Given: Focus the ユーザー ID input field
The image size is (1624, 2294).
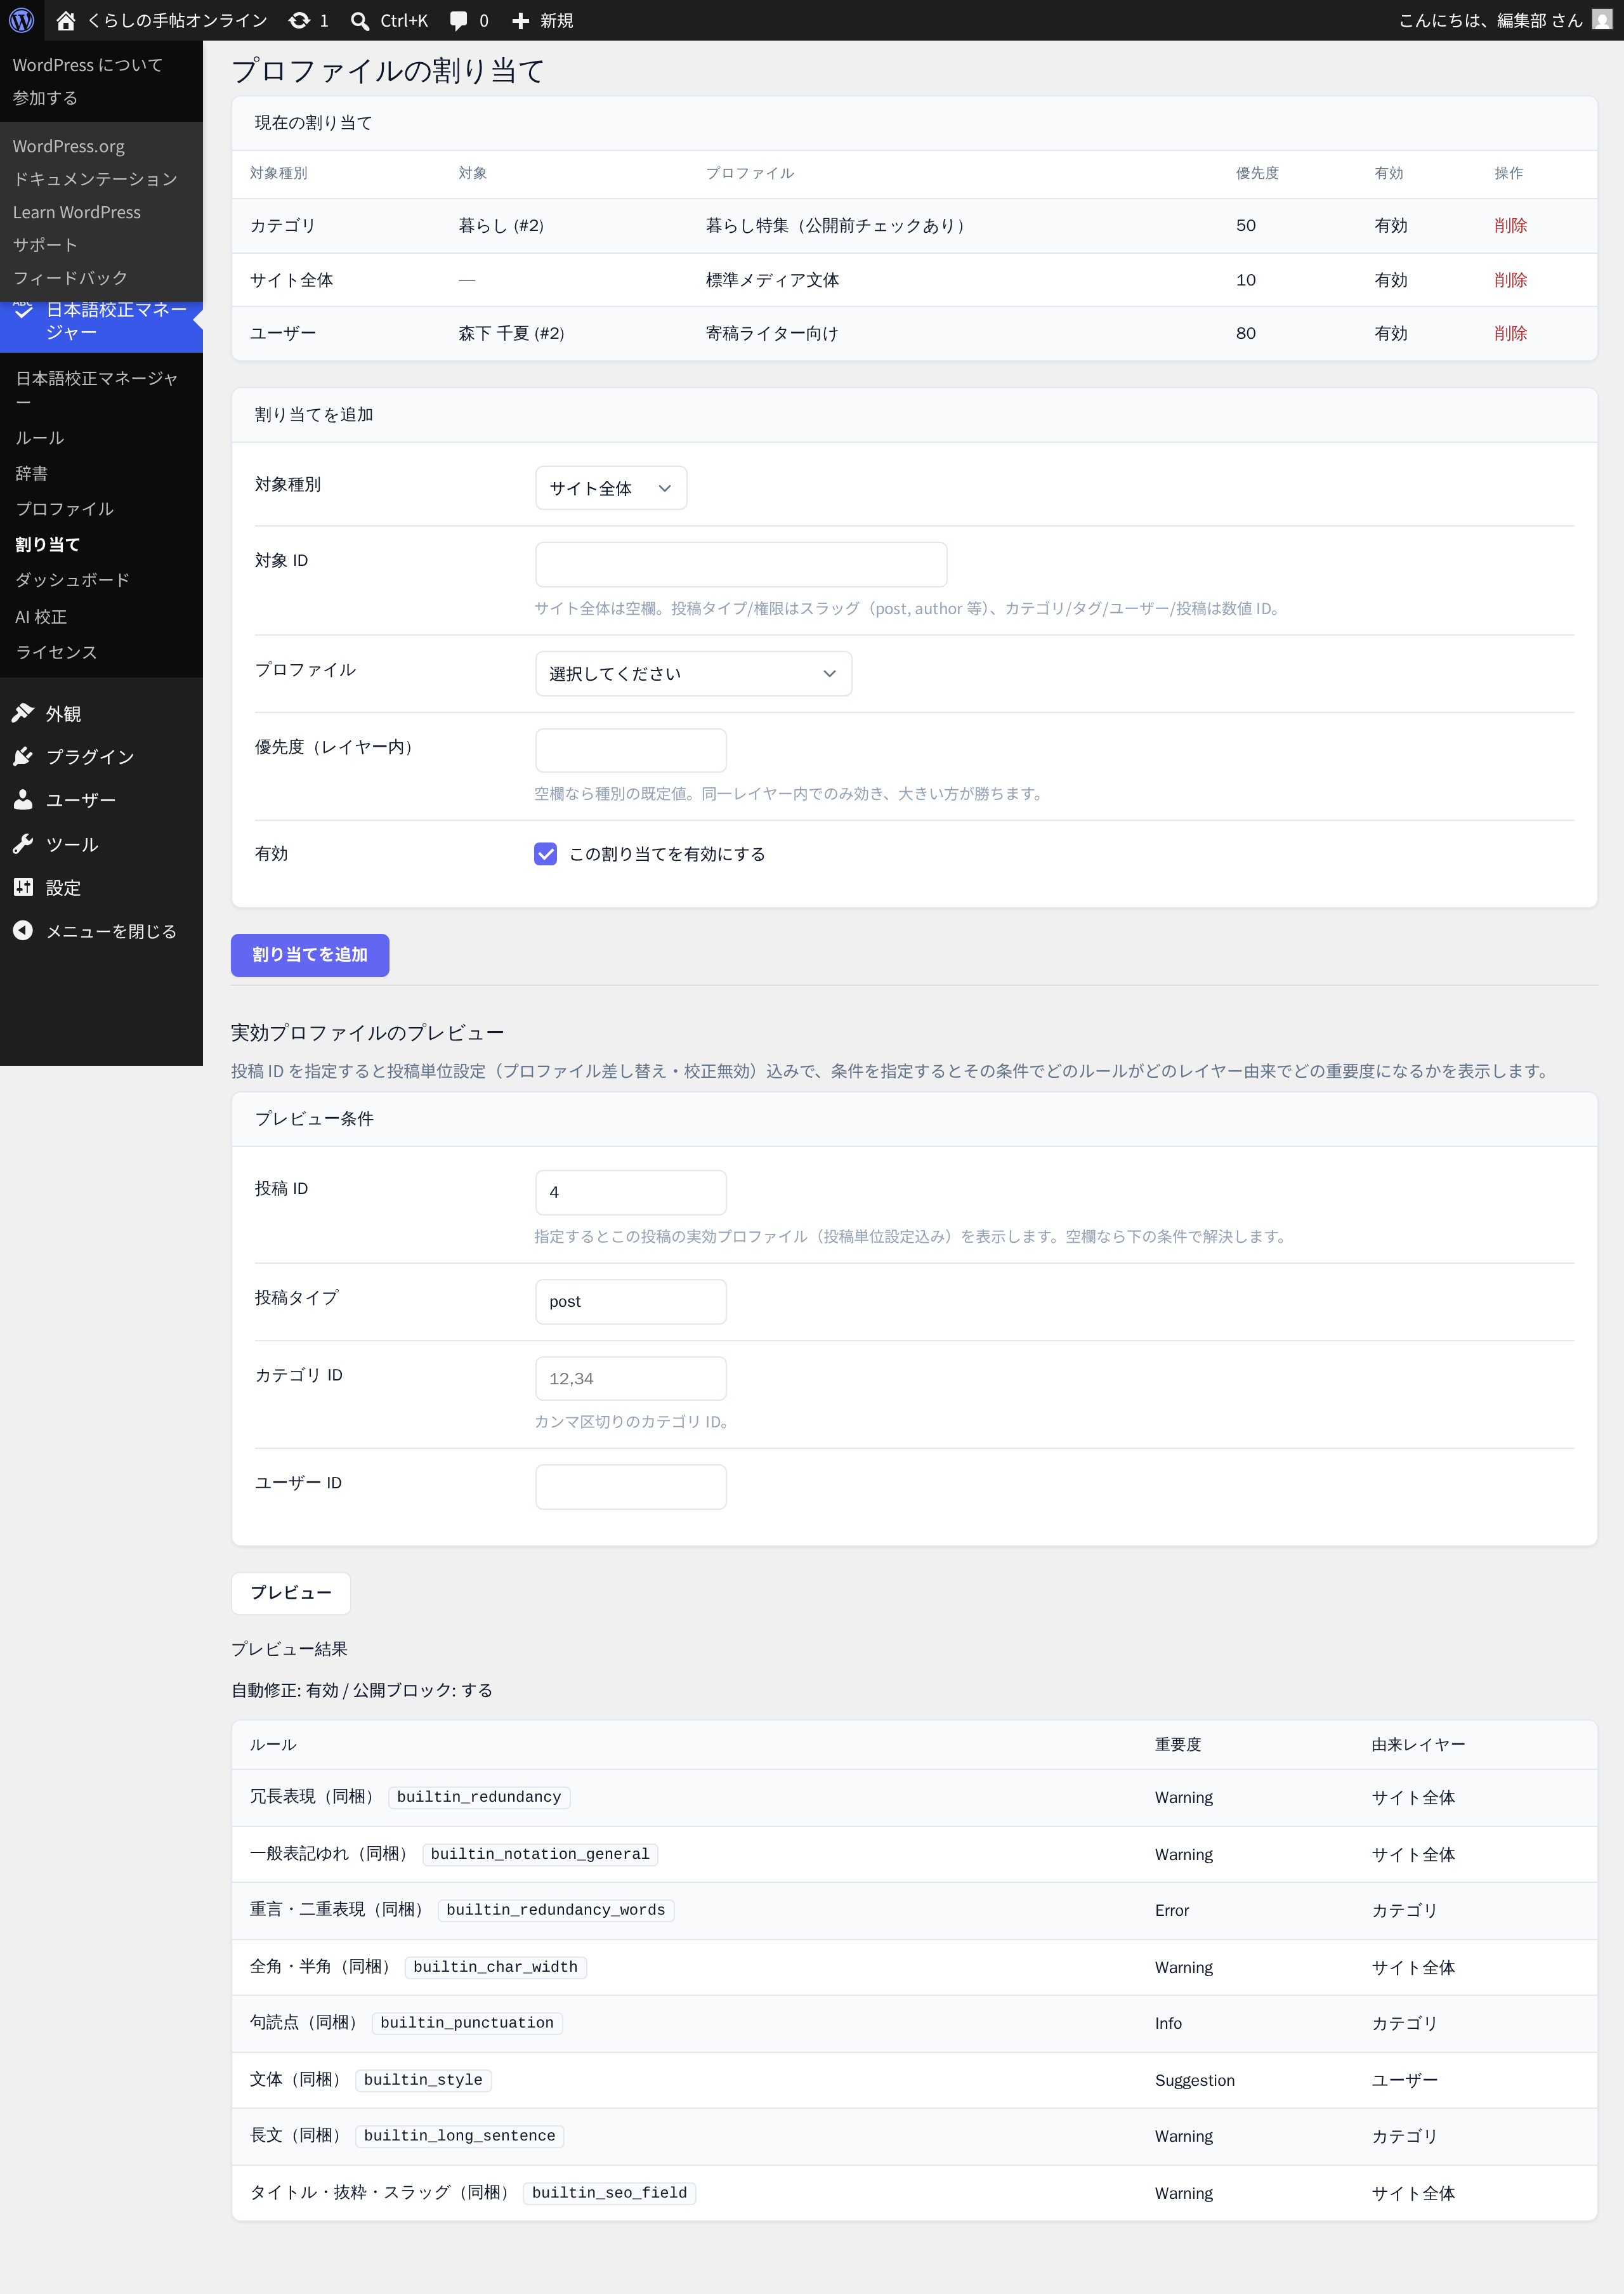Looking at the screenshot, I should pyautogui.click(x=631, y=1487).
